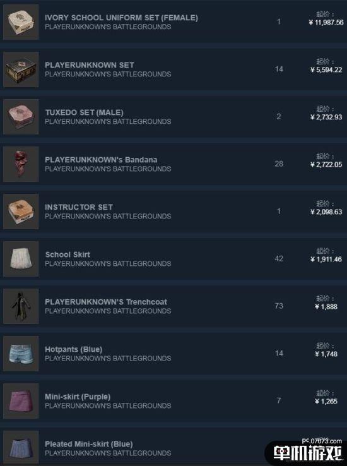The width and height of the screenshot is (347, 466).
Task: Open the TUXEDO SET (MALE) listing title
Action: [84, 112]
